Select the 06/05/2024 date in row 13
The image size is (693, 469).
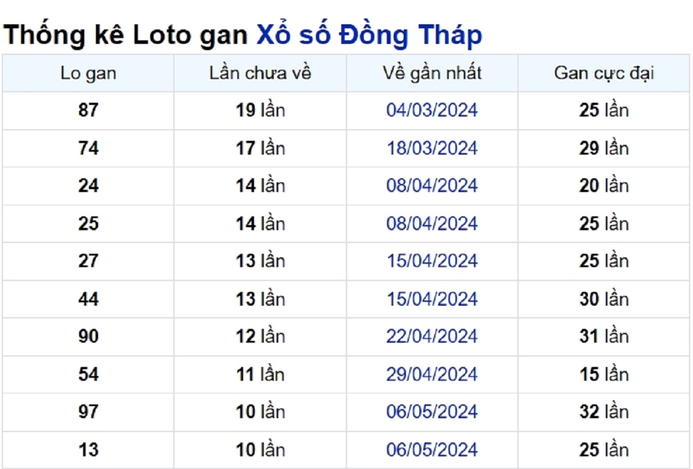click(432, 449)
